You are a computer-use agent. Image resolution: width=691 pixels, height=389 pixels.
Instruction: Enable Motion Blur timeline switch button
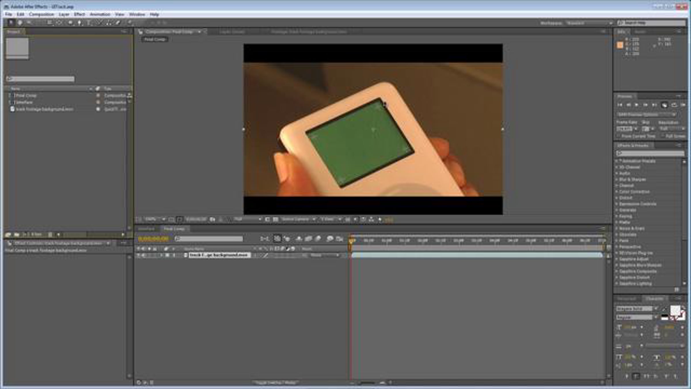[318, 239]
